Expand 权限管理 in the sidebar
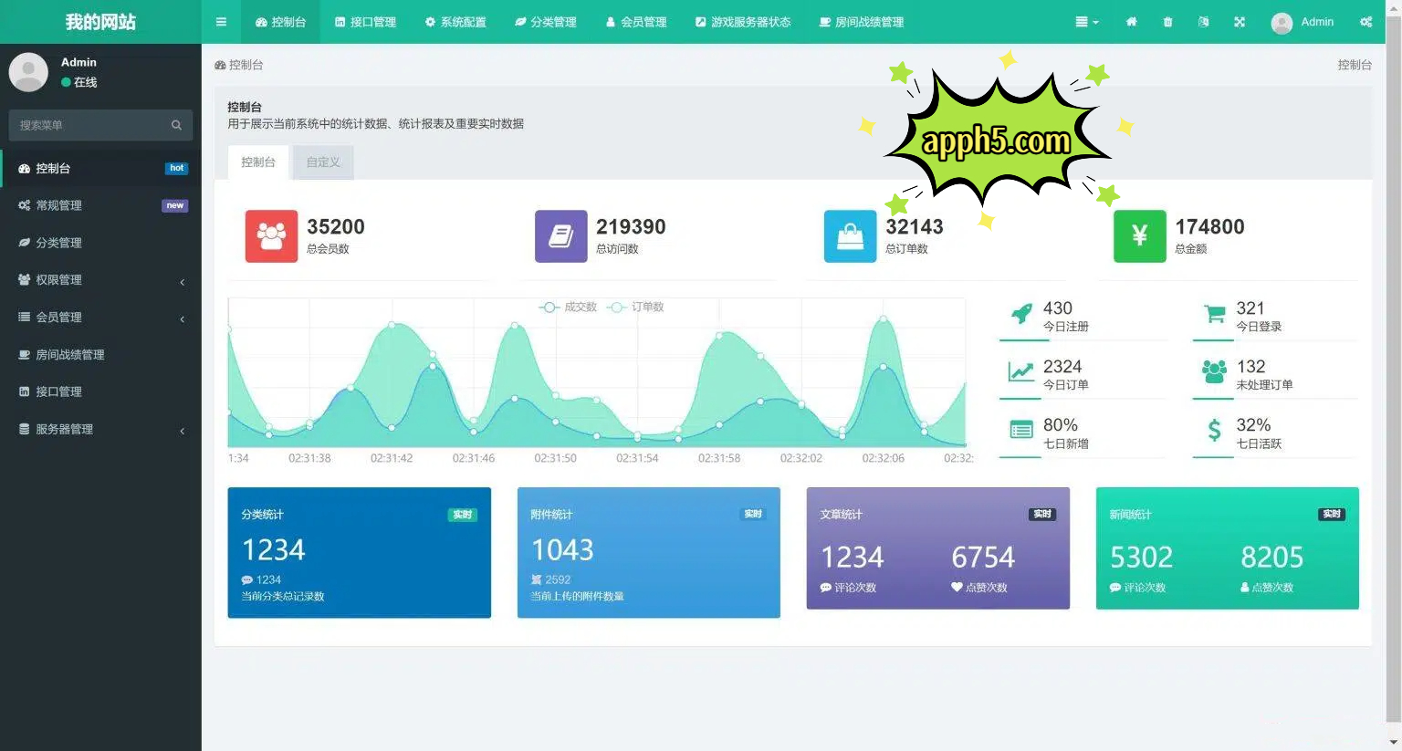The height and width of the screenshot is (751, 1402). pyautogui.click(x=100, y=280)
